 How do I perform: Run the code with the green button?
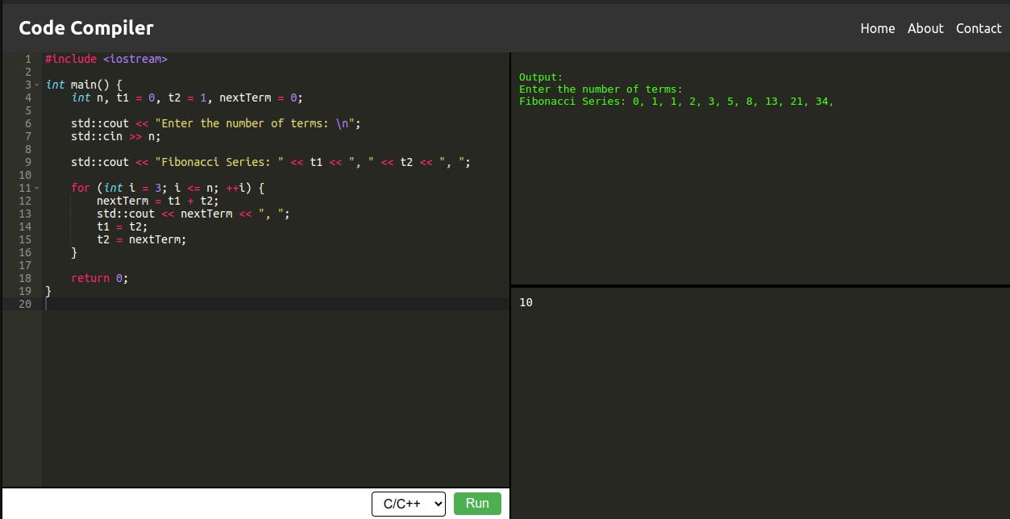(x=477, y=504)
